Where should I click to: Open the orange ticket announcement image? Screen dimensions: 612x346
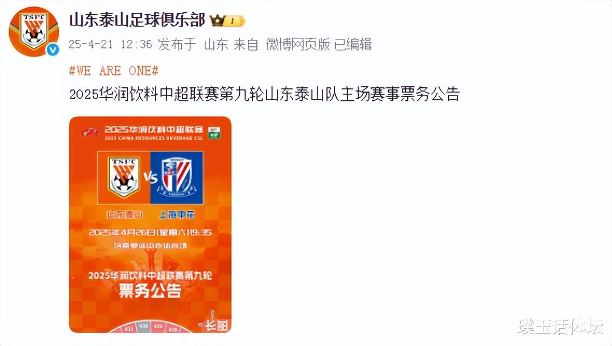click(x=150, y=225)
